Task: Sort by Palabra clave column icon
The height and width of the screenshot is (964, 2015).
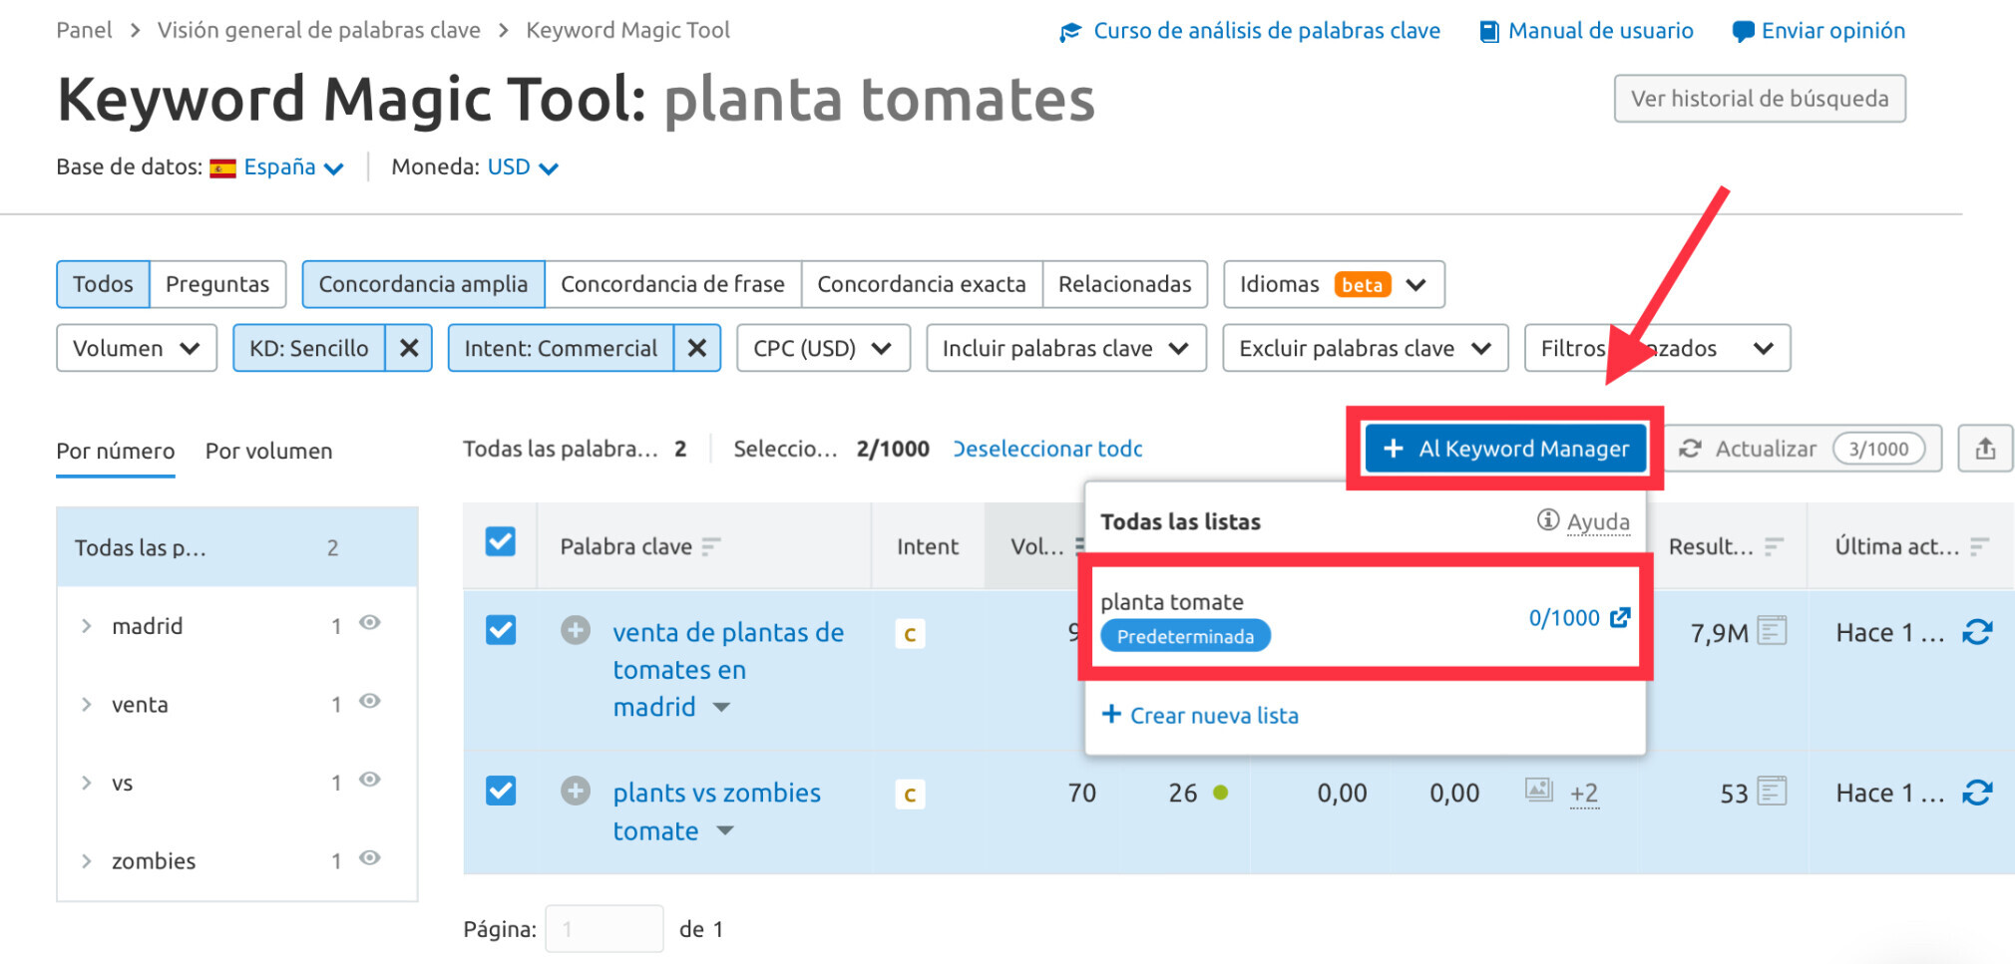Action: coord(710,546)
